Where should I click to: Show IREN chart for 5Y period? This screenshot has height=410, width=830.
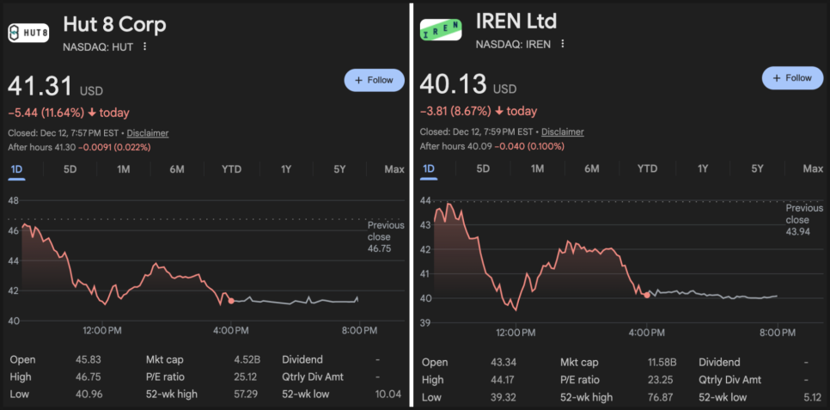[757, 168]
